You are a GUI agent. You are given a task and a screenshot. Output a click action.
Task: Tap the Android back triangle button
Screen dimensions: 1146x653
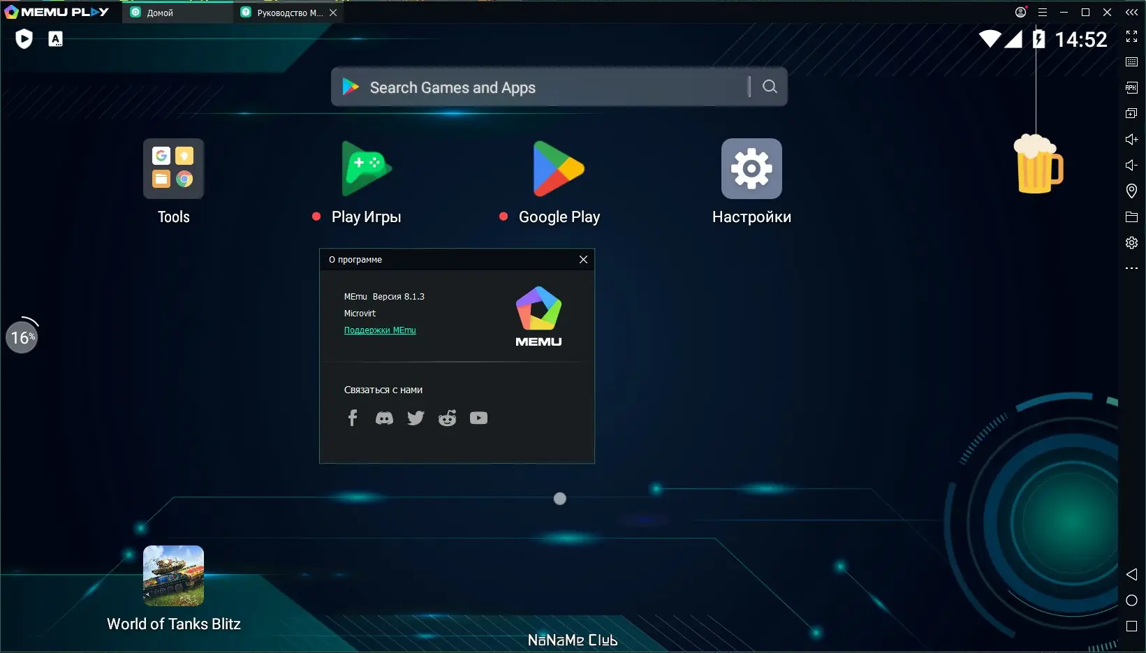(1132, 574)
